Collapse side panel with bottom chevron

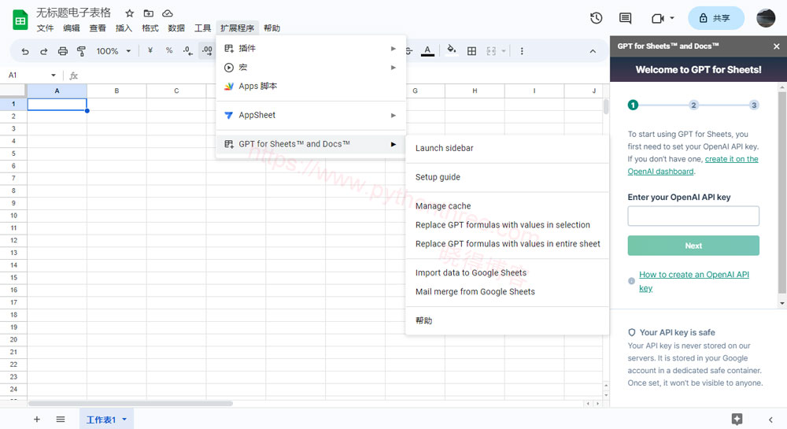point(770,420)
